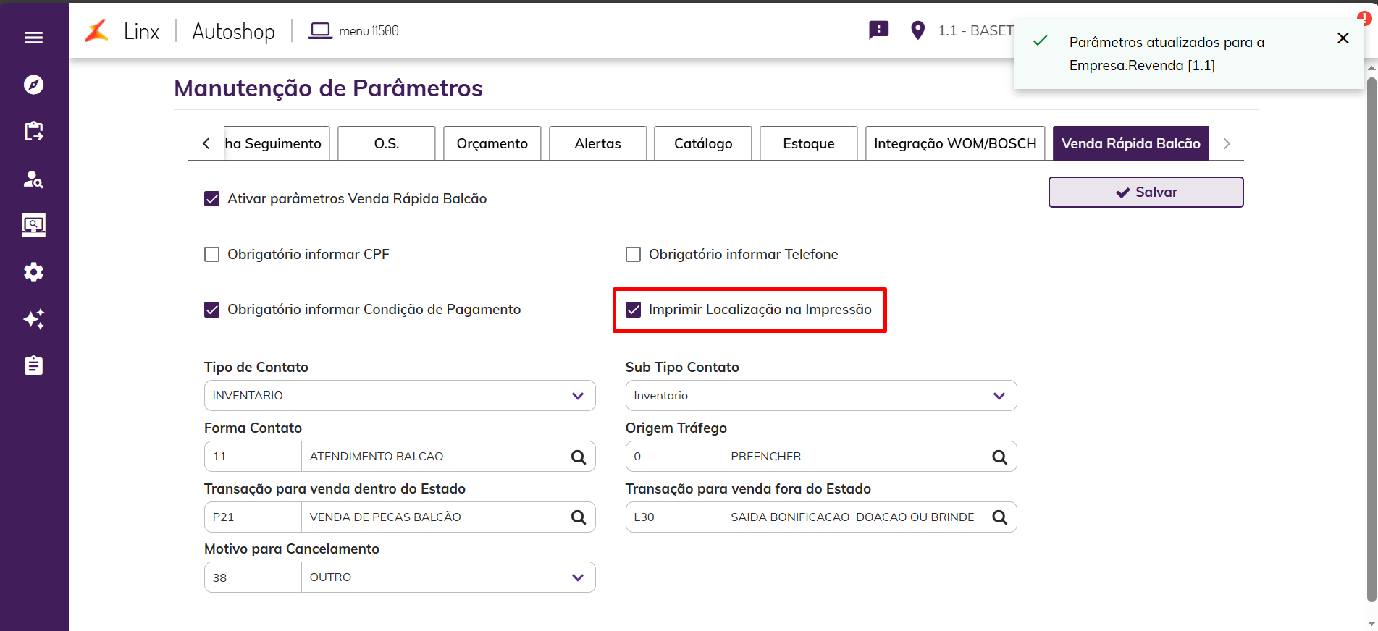
Task: Click the person search sidebar icon
Action: tap(33, 179)
